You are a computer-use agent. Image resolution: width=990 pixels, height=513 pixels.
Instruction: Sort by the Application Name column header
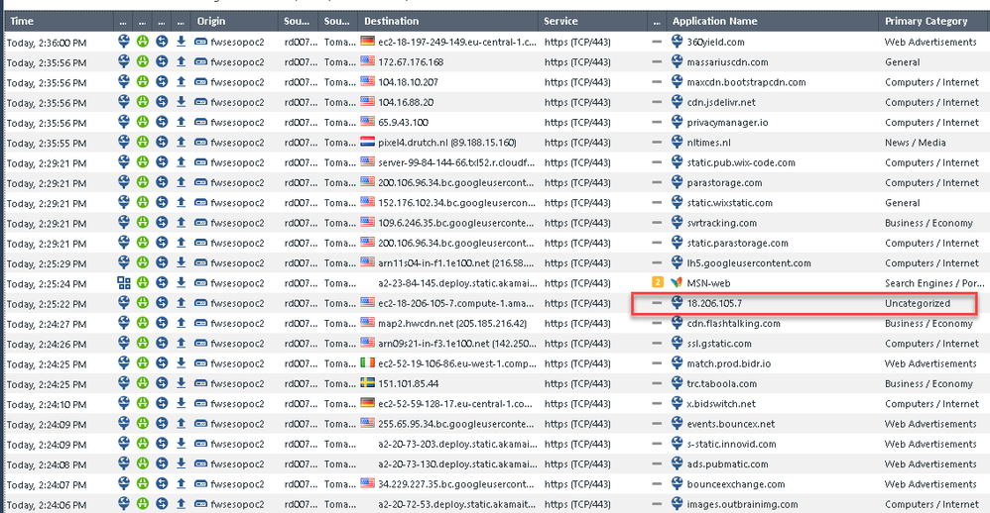pos(714,21)
